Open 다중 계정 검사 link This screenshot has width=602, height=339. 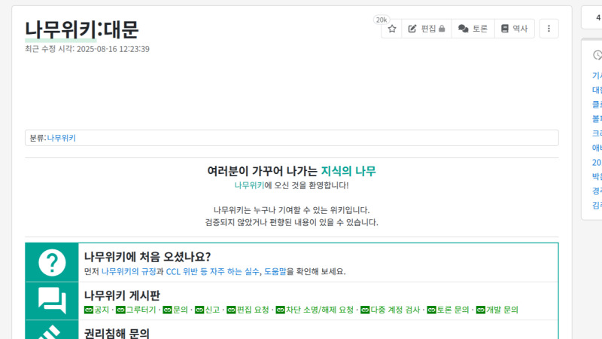[391, 310]
